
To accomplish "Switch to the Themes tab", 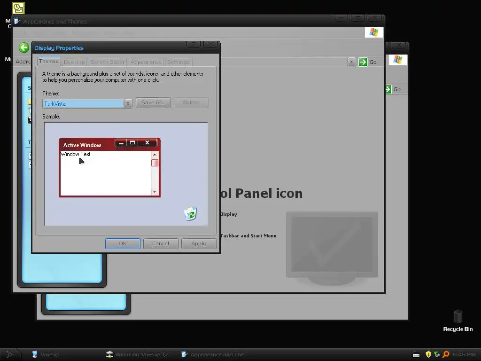I will 48,61.
